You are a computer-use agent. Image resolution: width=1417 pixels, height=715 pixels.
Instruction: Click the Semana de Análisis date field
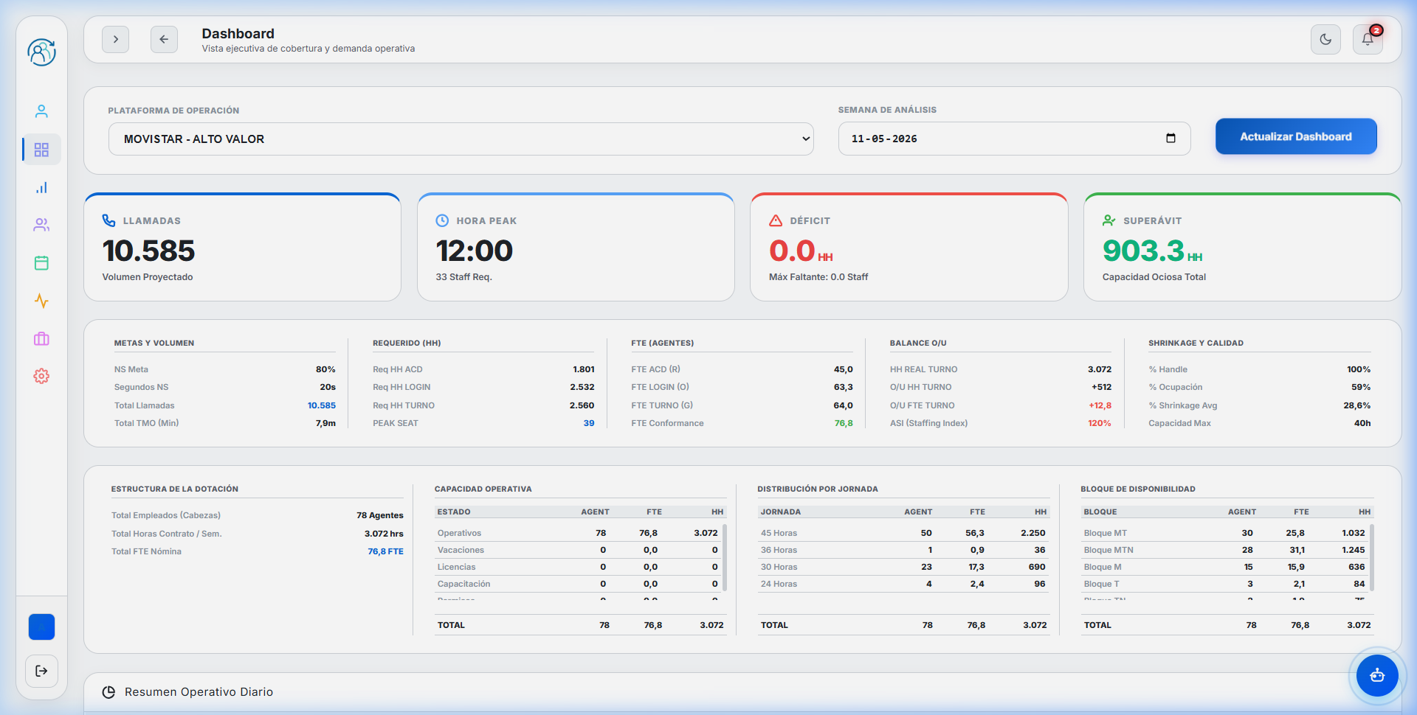pyautogui.click(x=1014, y=139)
